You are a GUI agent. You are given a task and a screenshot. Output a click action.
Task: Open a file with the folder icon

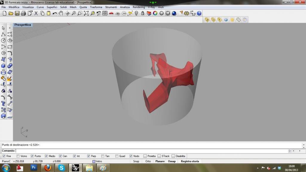click(11, 13)
